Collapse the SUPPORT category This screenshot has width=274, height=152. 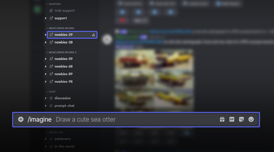click(x=54, y=4)
